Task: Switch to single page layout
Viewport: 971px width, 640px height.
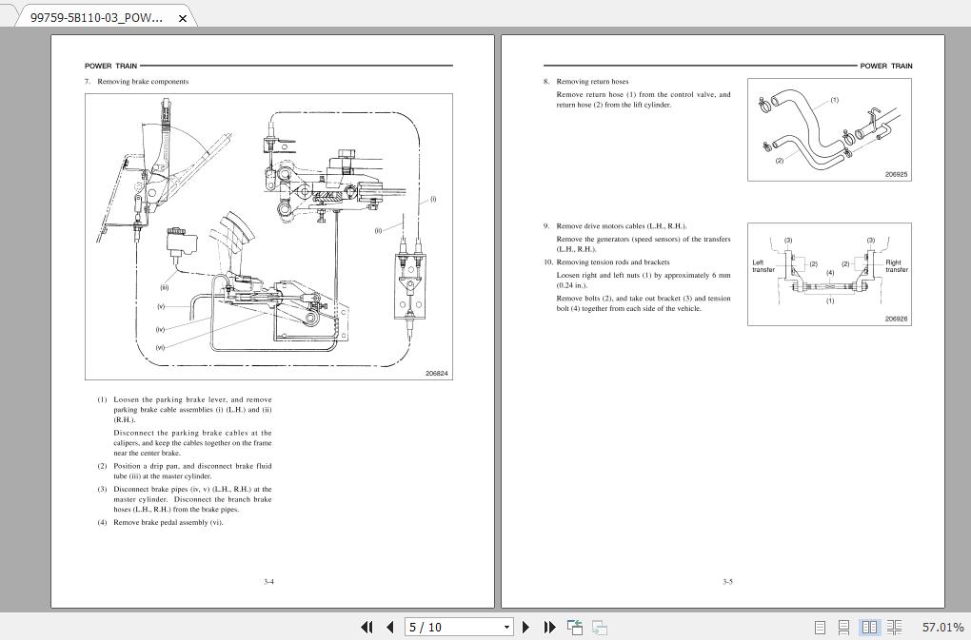Action: [x=819, y=628]
